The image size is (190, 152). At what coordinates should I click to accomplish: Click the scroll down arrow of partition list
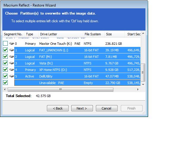143,84
